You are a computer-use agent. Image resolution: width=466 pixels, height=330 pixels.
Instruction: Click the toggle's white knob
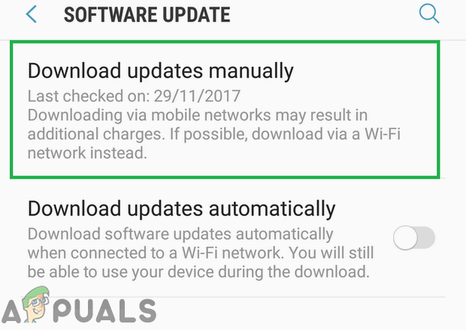point(405,238)
